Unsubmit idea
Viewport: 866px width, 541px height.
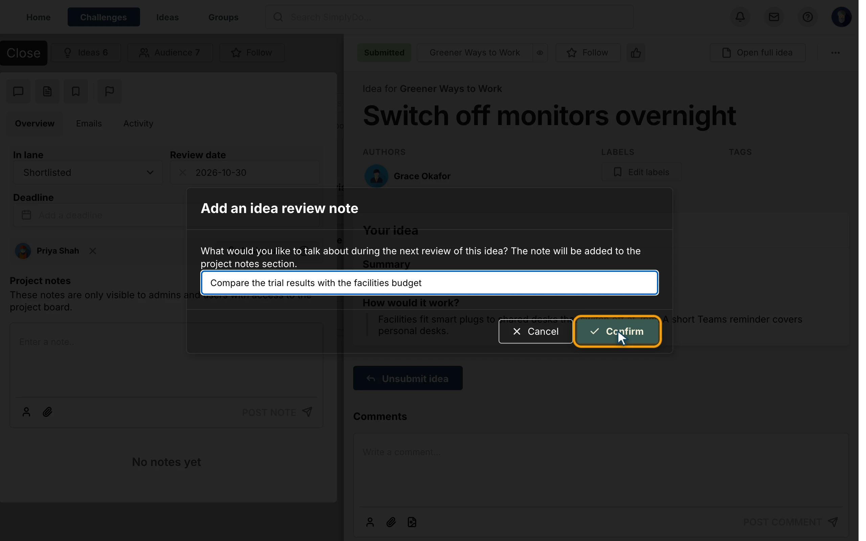pos(408,378)
